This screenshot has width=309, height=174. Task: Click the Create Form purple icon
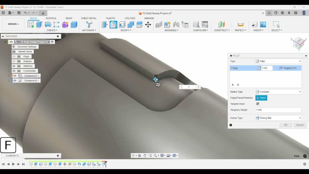click(x=65, y=25)
